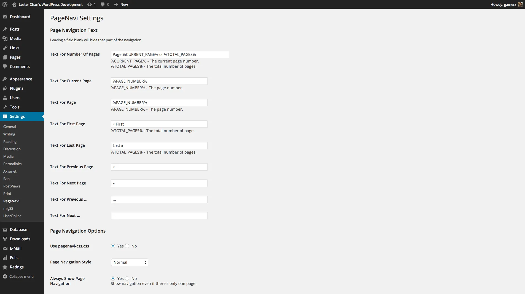Screen dimensions: 525x294
Task: Open the Reading settings submenu item
Action: point(10,141)
